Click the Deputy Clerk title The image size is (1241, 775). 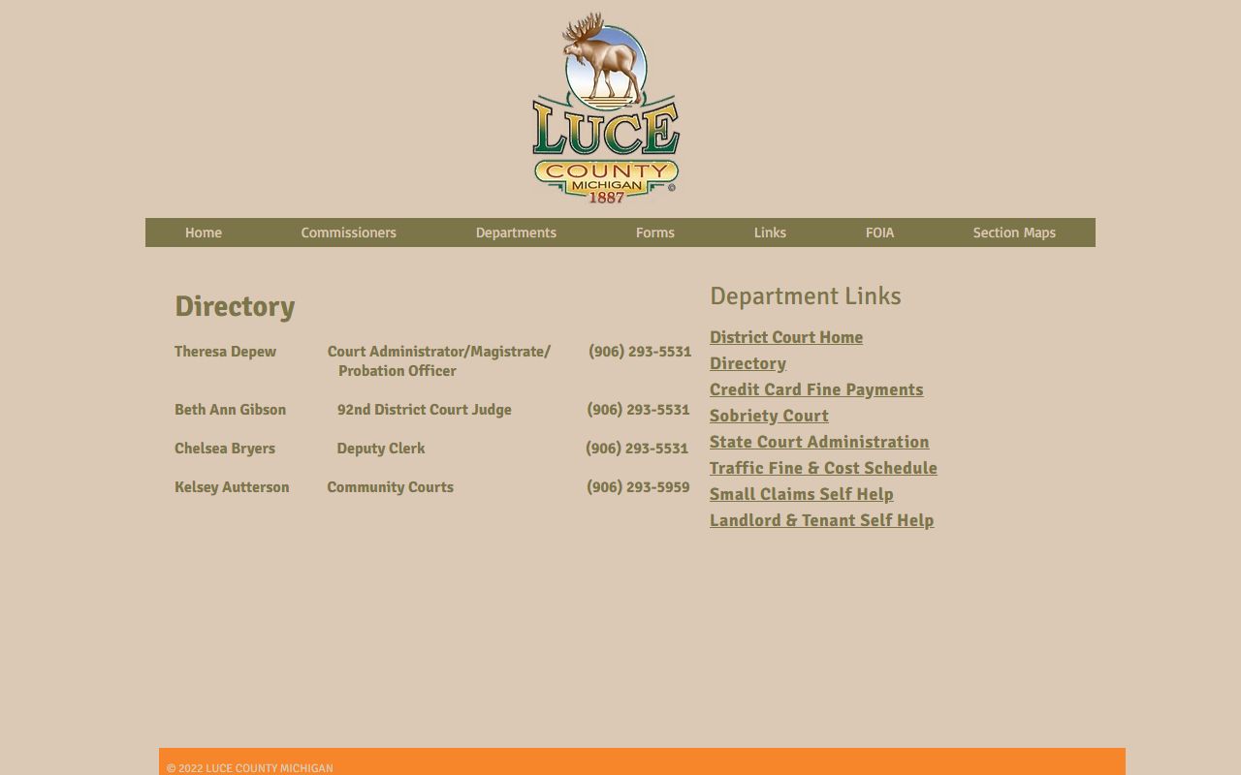(x=381, y=449)
